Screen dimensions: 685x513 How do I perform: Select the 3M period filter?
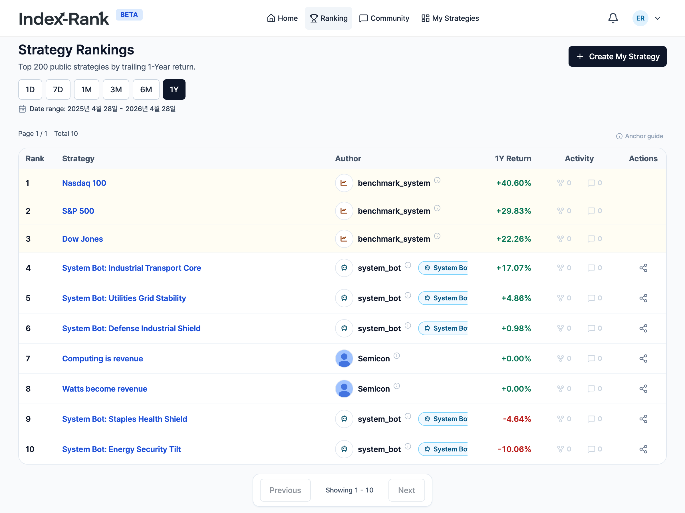click(x=116, y=89)
